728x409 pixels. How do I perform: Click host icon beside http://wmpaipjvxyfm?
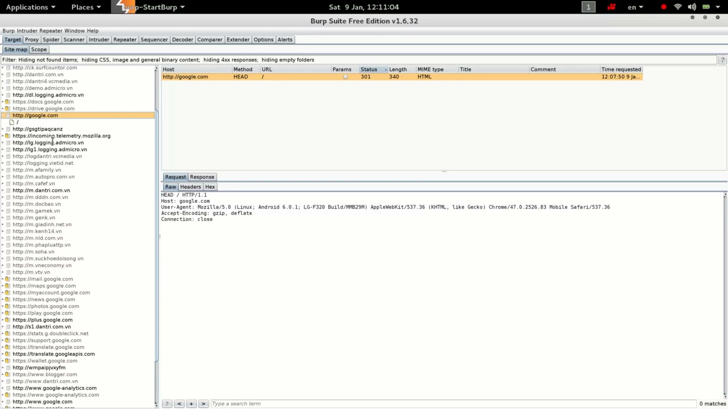pos(7,368)
